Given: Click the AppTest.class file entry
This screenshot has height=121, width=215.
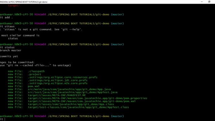Looking at the screenshot, I should [68, 107].
